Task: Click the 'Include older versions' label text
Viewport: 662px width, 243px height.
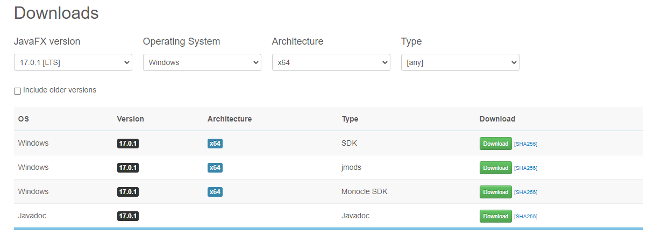Action: point(60,90)
